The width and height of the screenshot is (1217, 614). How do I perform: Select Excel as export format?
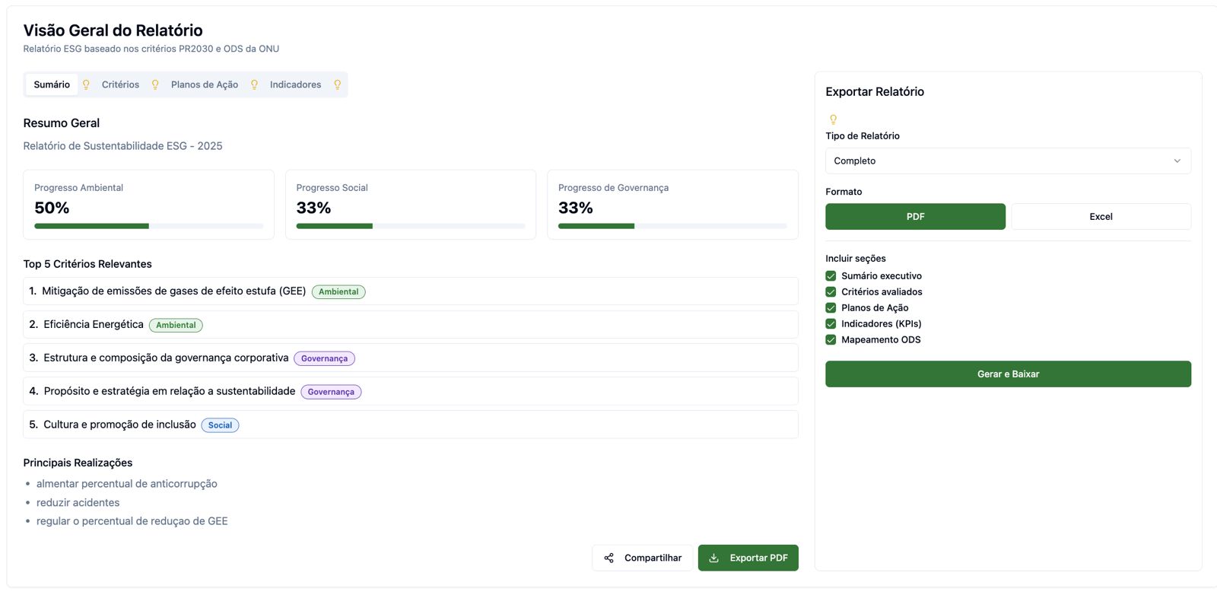point(1100,217)
